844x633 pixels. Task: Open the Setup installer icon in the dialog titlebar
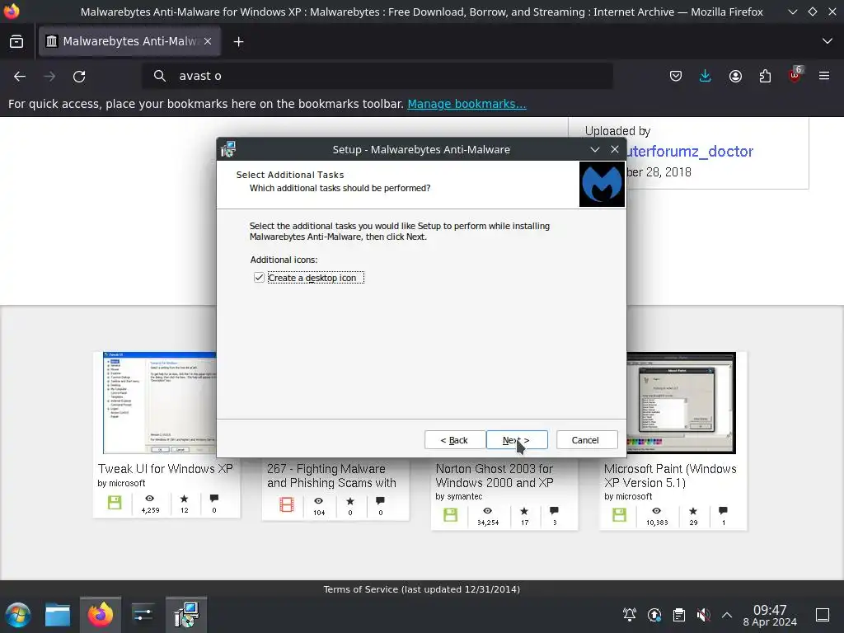(228, 149)
